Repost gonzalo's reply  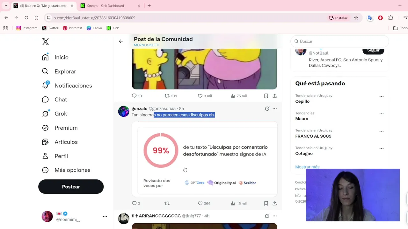(167, 203)
